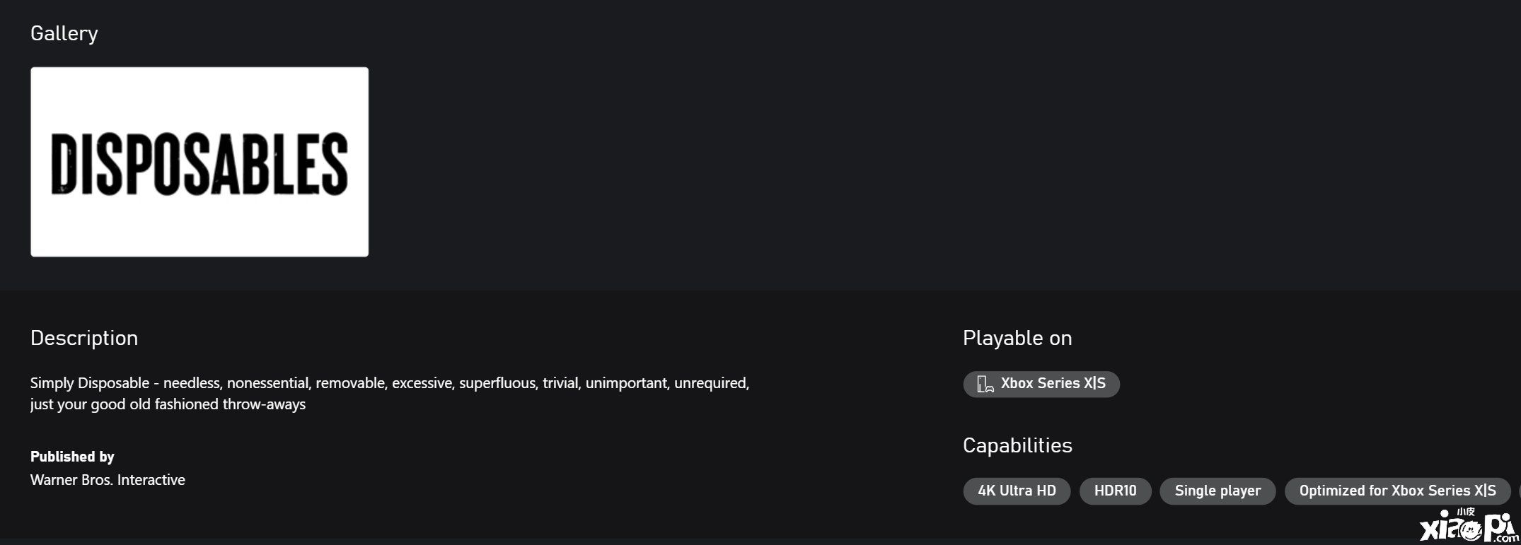Click the "Simply Disposable" description line

(x=390, y=383)
